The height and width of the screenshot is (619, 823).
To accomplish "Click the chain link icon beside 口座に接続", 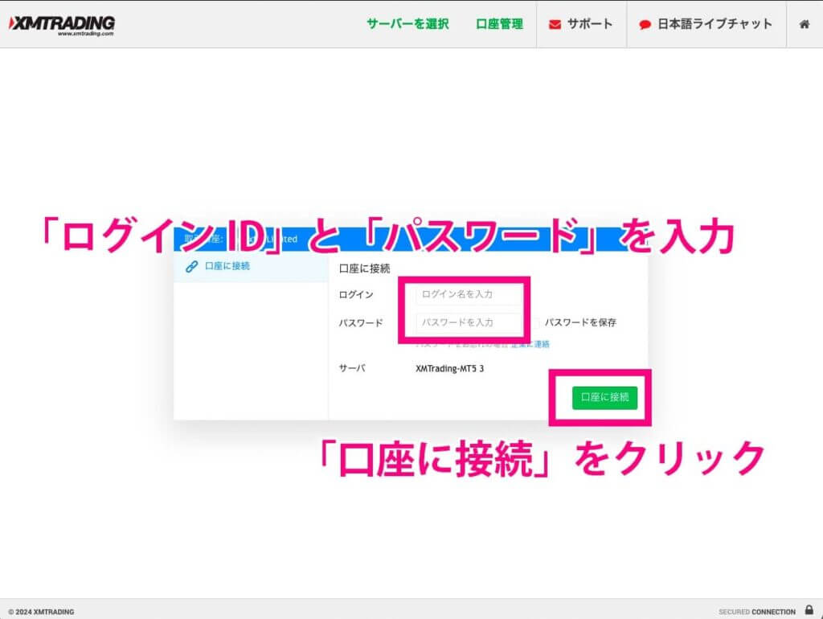I will (x=190, y=265).
